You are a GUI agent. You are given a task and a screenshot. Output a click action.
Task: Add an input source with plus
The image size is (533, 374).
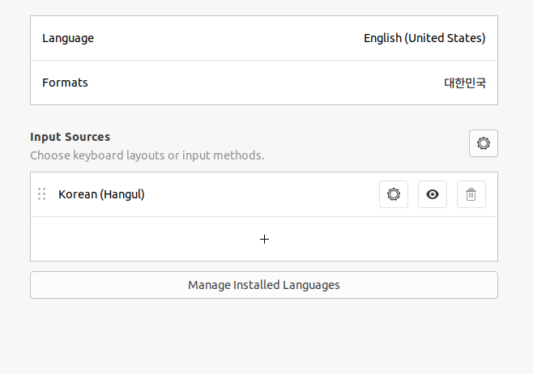(264, 239)
